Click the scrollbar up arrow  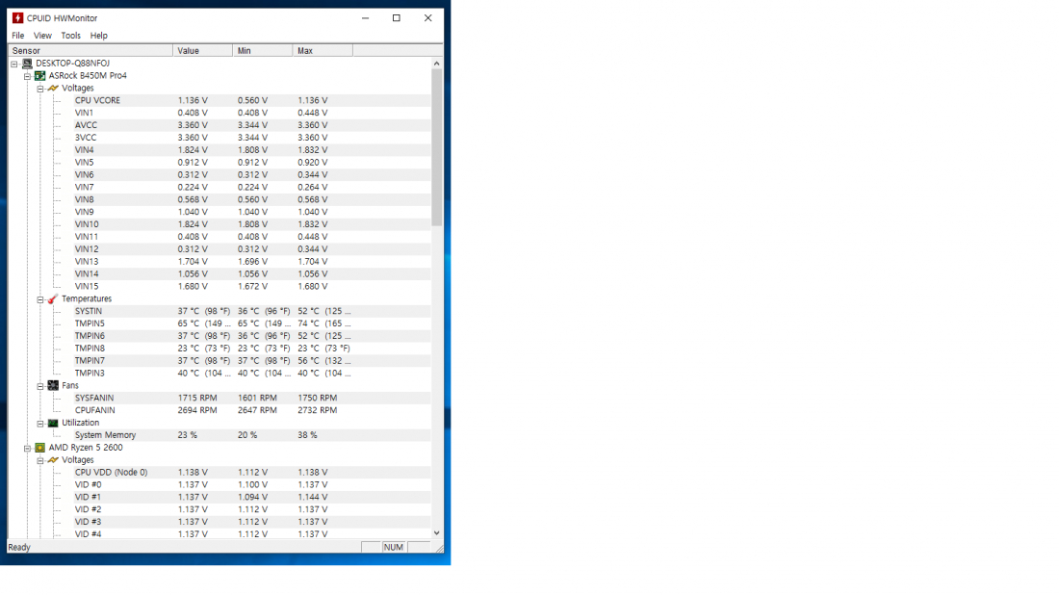437,64
